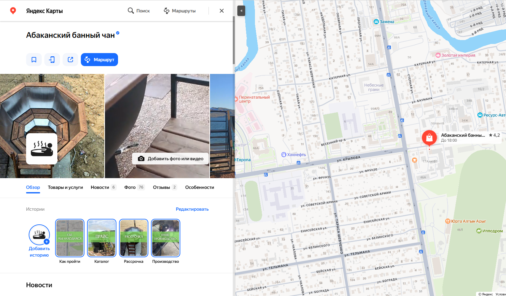The width and height of the screenshot is (506, 296).
Task: Save place with the bookmark icon
Action: click(34, 60)
